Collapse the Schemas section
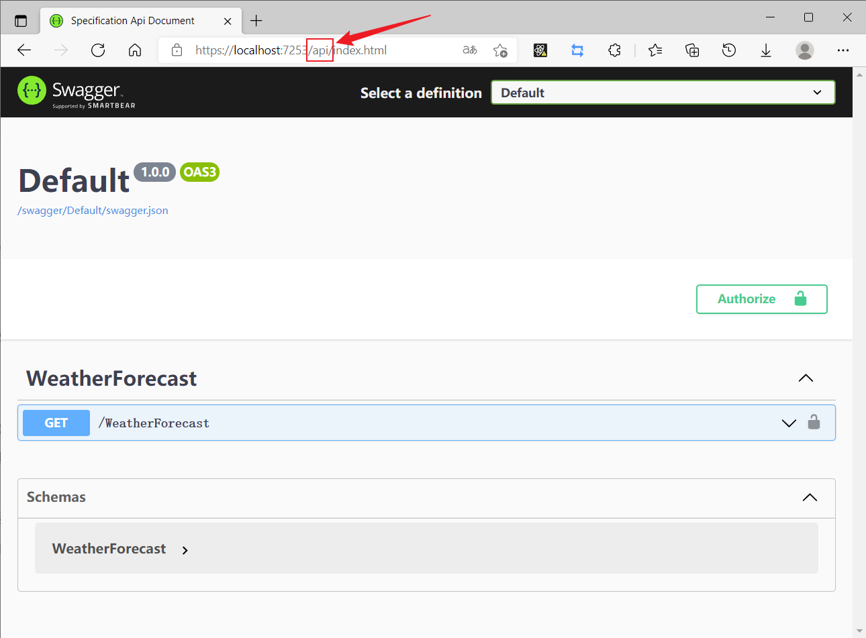 click(x=810, y=497)
